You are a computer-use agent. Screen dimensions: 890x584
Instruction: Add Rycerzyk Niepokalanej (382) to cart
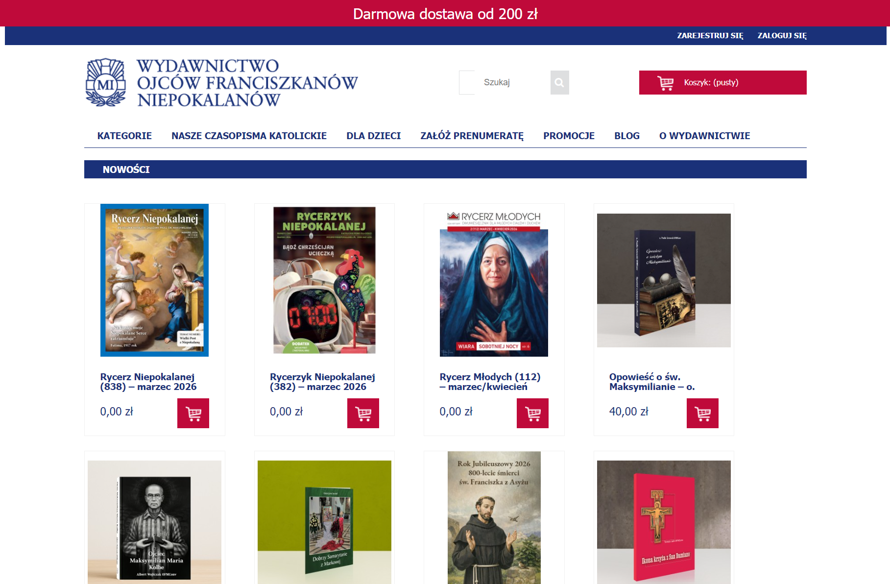tap(363, 413)
